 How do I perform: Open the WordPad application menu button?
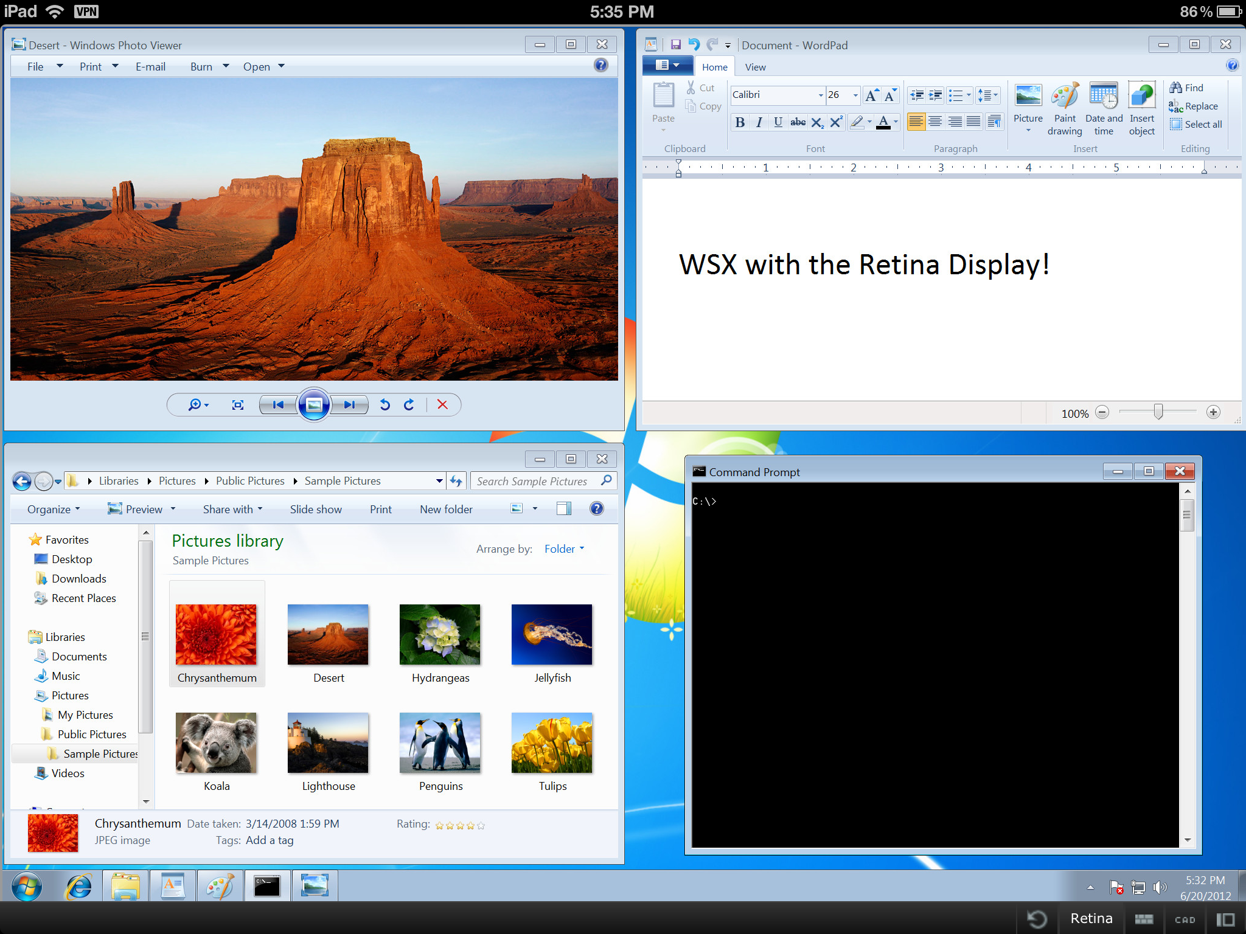pyautogui.click(x=667, y=65)
